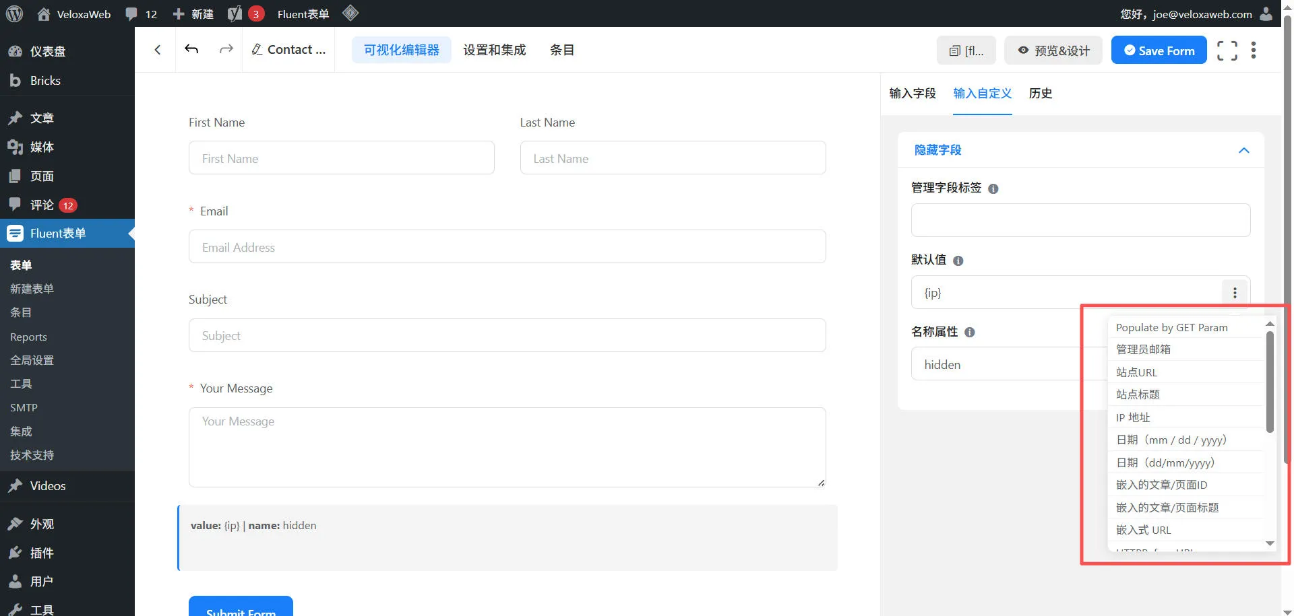This screenshot has width=1294, height=616.
Task: Click the Yoast SEO icon in admin bar
Action: pos(235,14)
